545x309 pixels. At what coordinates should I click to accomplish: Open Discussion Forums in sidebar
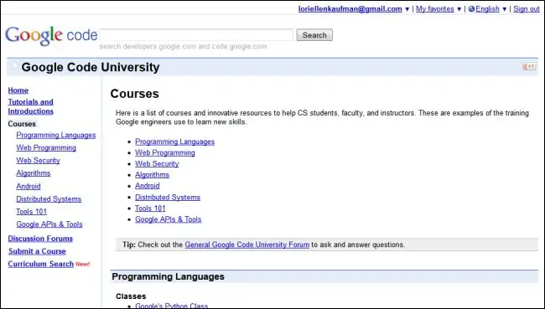[40, 239]
